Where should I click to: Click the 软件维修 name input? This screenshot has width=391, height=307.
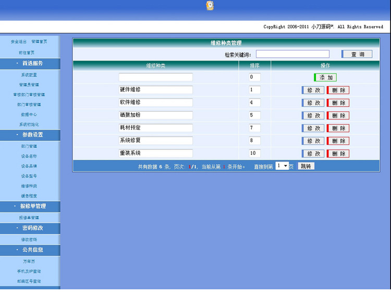tap(155, 103)
